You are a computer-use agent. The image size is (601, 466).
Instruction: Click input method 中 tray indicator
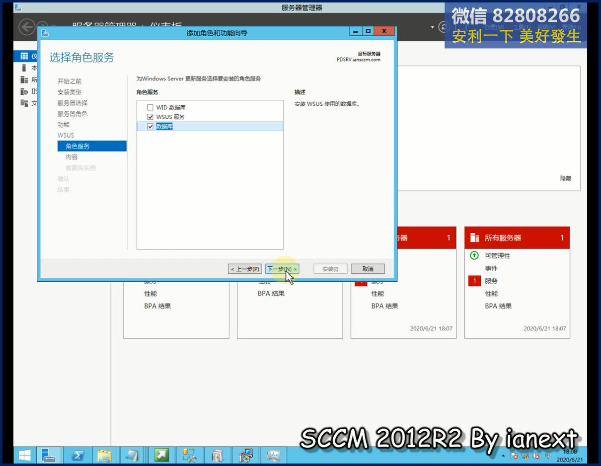click(548, 456)
